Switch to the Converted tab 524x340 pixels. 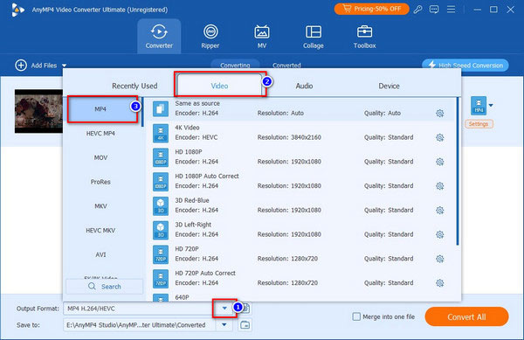pyautogui.click(x=286, y=65)
